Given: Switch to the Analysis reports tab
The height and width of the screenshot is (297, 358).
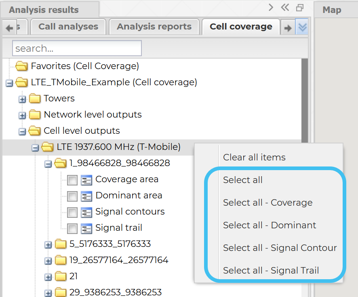Looking at the screenshot, I should [154, 27].
